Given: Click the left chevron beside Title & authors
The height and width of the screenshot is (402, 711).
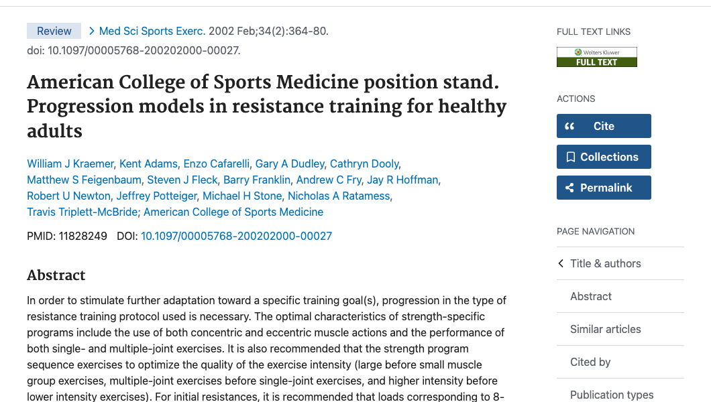Looking at the screenshot, I should 560,263.
